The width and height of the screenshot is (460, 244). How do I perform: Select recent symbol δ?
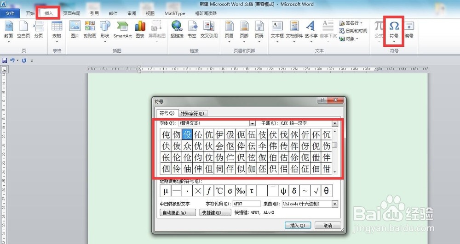294,191
